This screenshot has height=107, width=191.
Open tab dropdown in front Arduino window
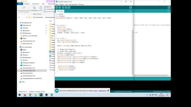pyautogui.click(x=130, y=11)
